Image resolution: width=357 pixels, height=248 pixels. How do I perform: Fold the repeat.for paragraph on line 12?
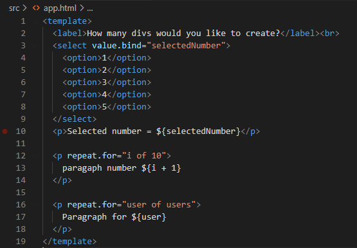point(35,156)
